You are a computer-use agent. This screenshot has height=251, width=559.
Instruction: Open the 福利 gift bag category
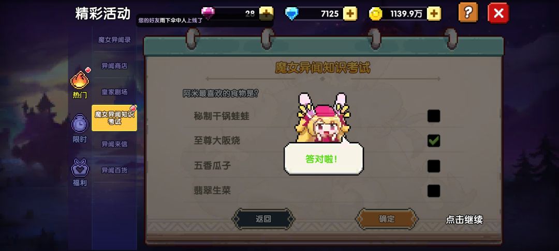(x=80, y=172)
